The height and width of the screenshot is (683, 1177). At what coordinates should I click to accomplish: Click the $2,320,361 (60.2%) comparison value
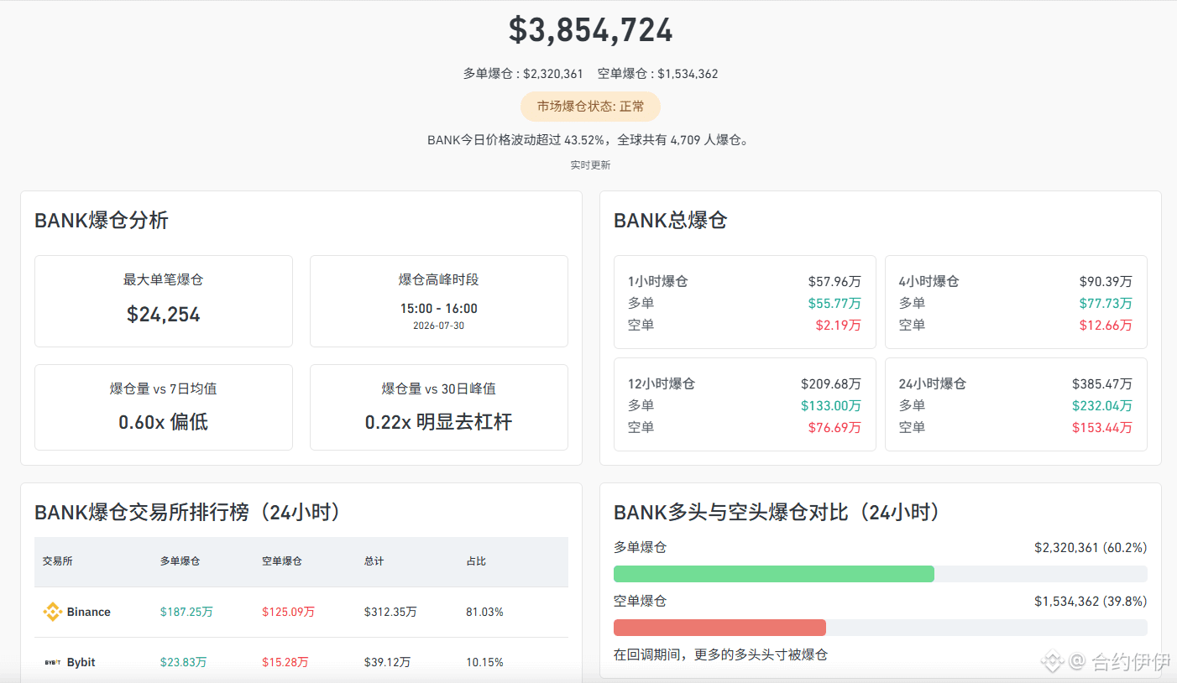[x=1091, y=548]
